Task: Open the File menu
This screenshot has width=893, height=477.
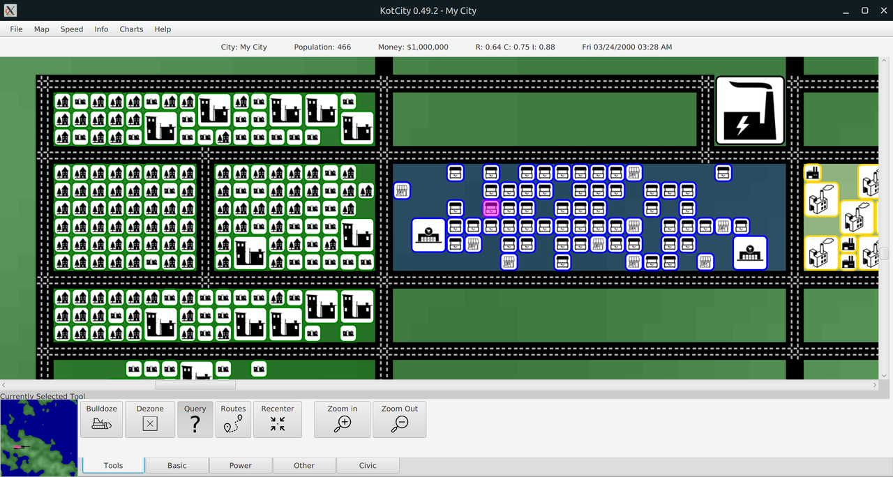Action: point(16,29)
